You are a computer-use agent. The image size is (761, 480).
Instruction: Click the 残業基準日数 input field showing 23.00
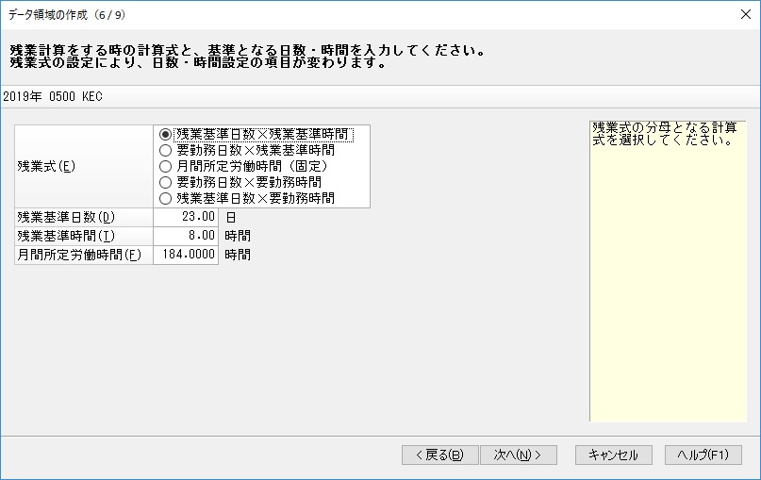click(x=186, y=217)
